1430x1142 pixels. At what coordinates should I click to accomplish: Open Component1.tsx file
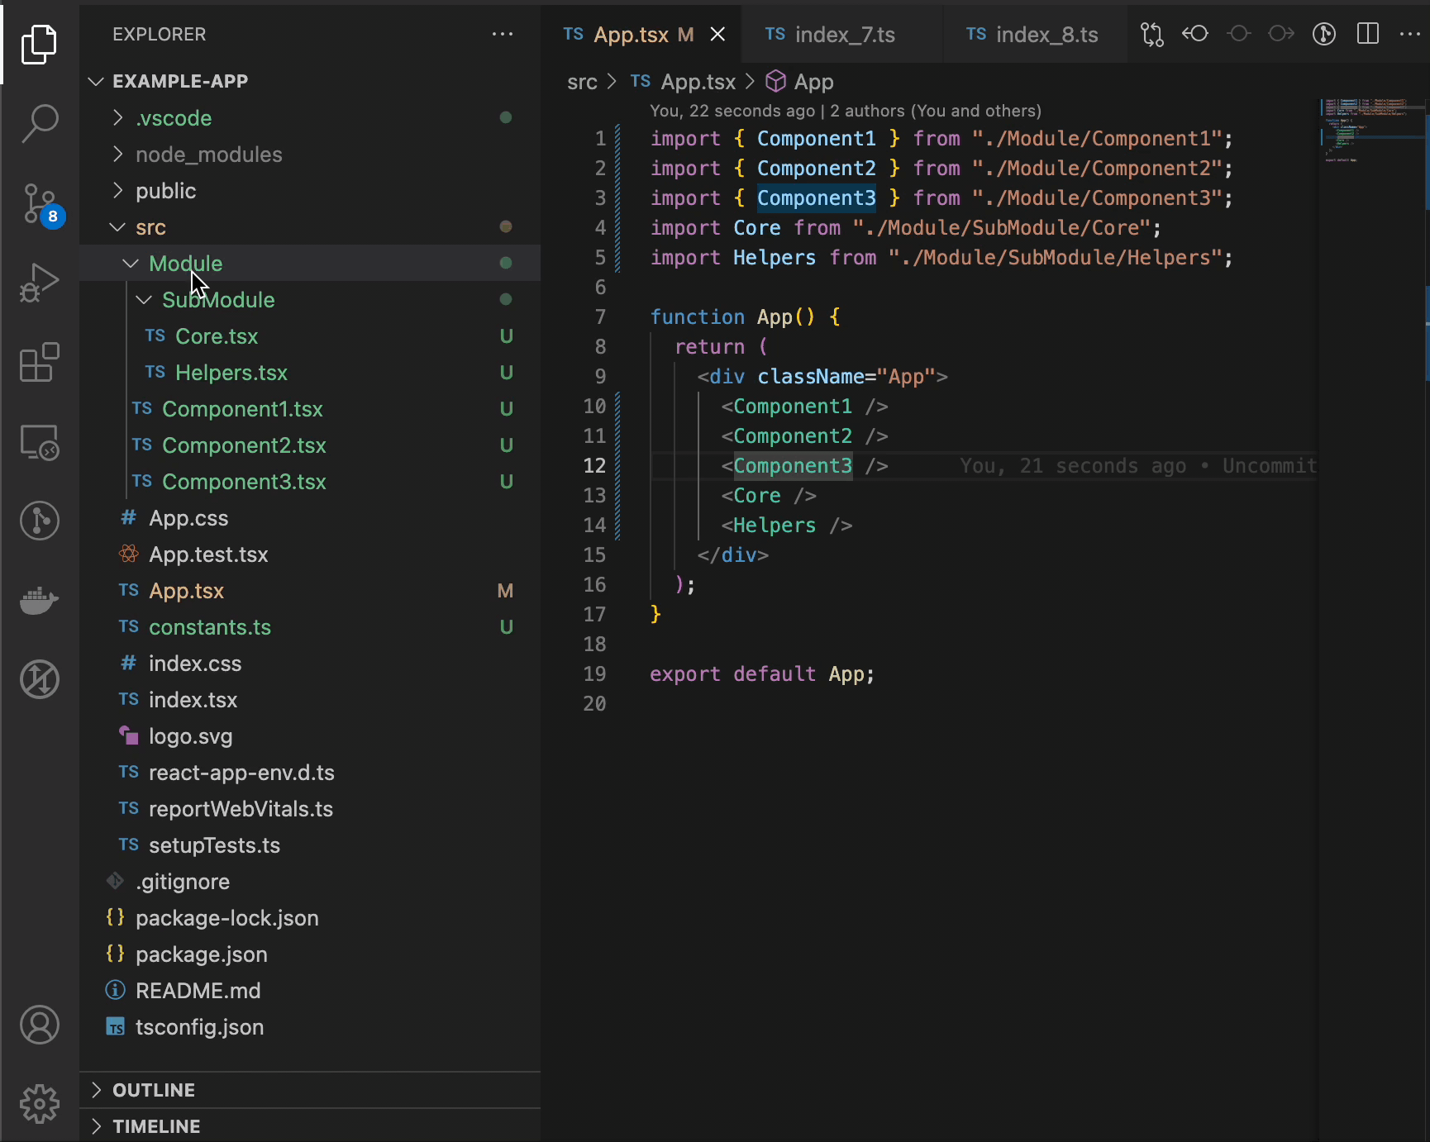click(310, 408)
